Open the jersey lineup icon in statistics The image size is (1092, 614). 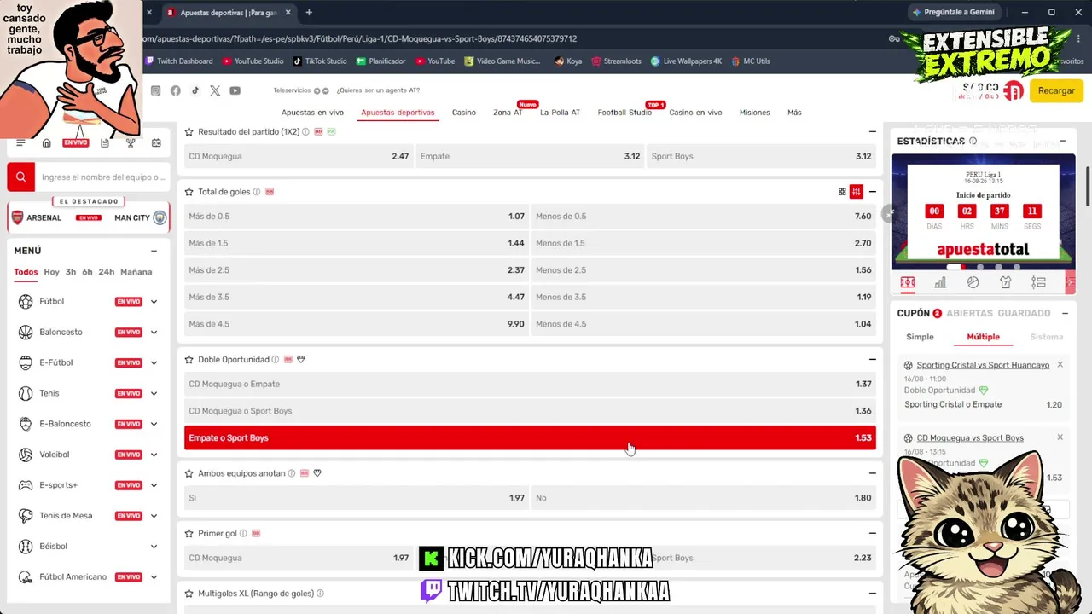point(1005,282)
